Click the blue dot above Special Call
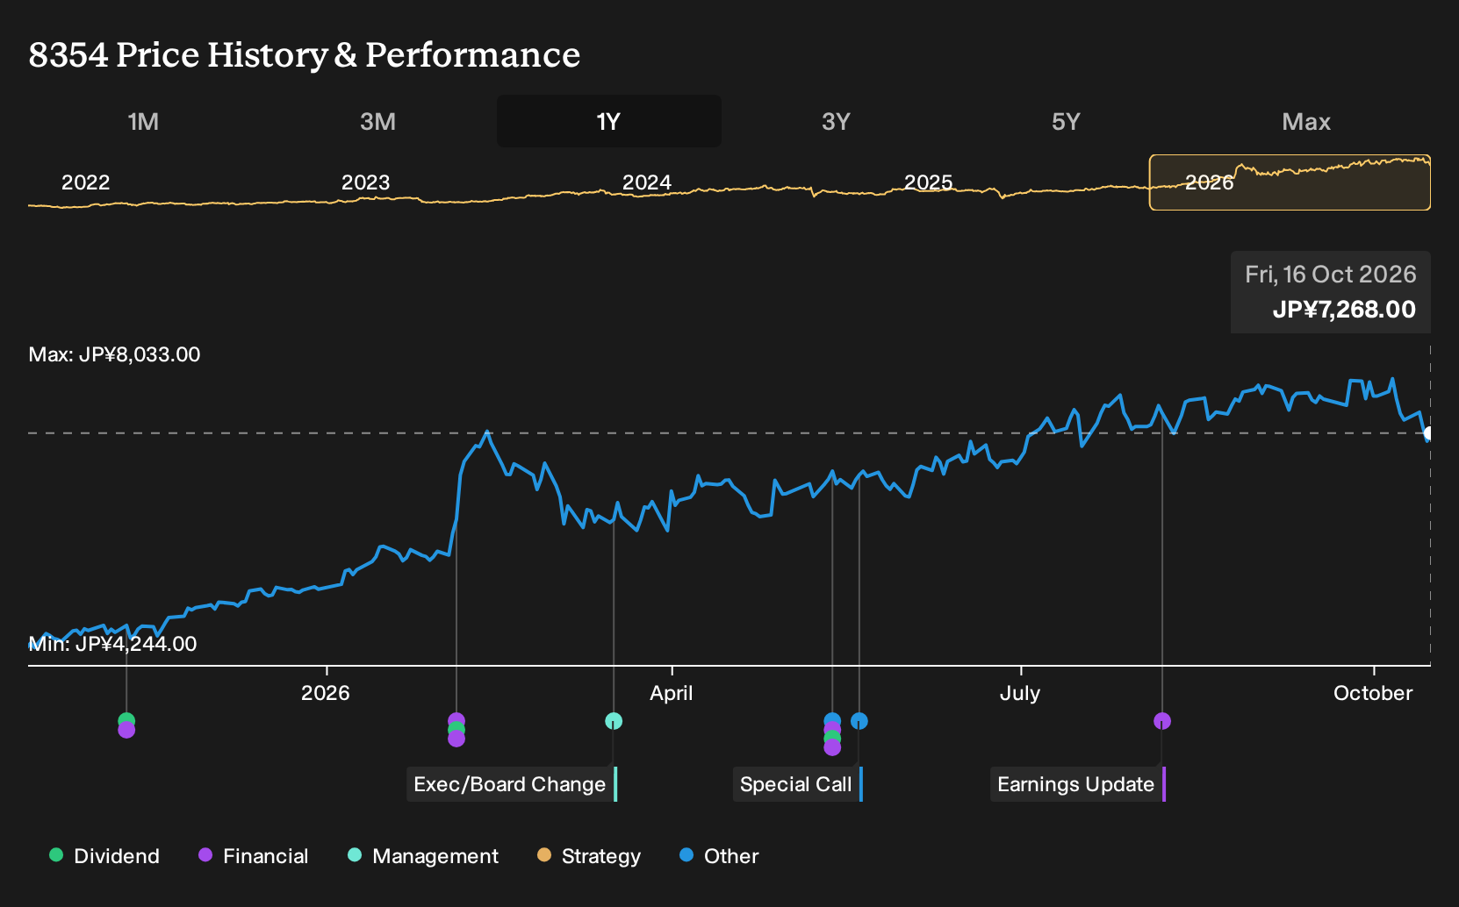Screen dimensions: 1459x907 point(859,721)
